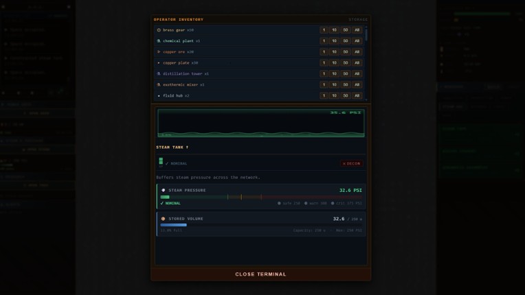Click the copper plate item icon
This screenshot has width=525, height=295.
point(159,63)
